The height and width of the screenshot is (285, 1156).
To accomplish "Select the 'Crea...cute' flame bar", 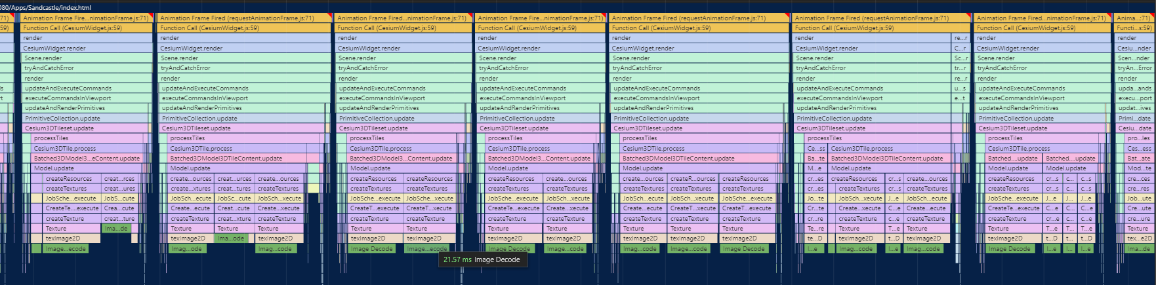I will coord(119,208).
